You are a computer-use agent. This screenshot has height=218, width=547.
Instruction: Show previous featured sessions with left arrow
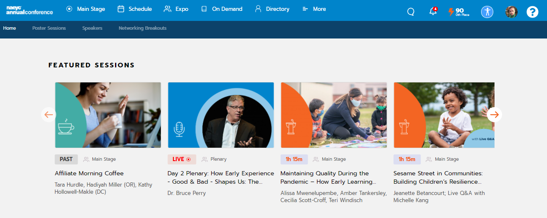click(x=49, y=115)
